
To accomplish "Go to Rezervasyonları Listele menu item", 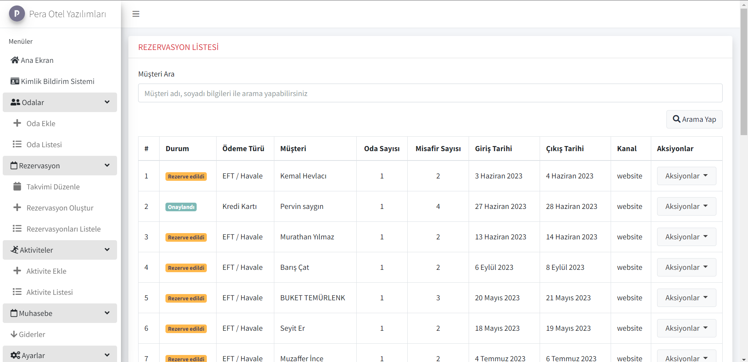I will (63, 229).
